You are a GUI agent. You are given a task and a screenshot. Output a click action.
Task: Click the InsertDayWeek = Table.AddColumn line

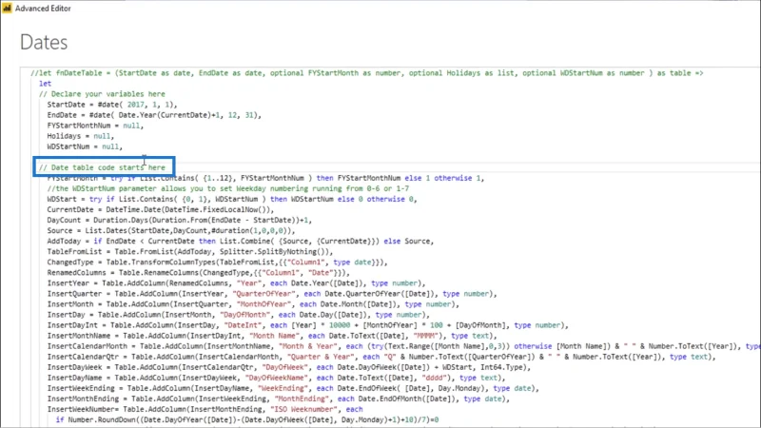[x=289, y=367]
